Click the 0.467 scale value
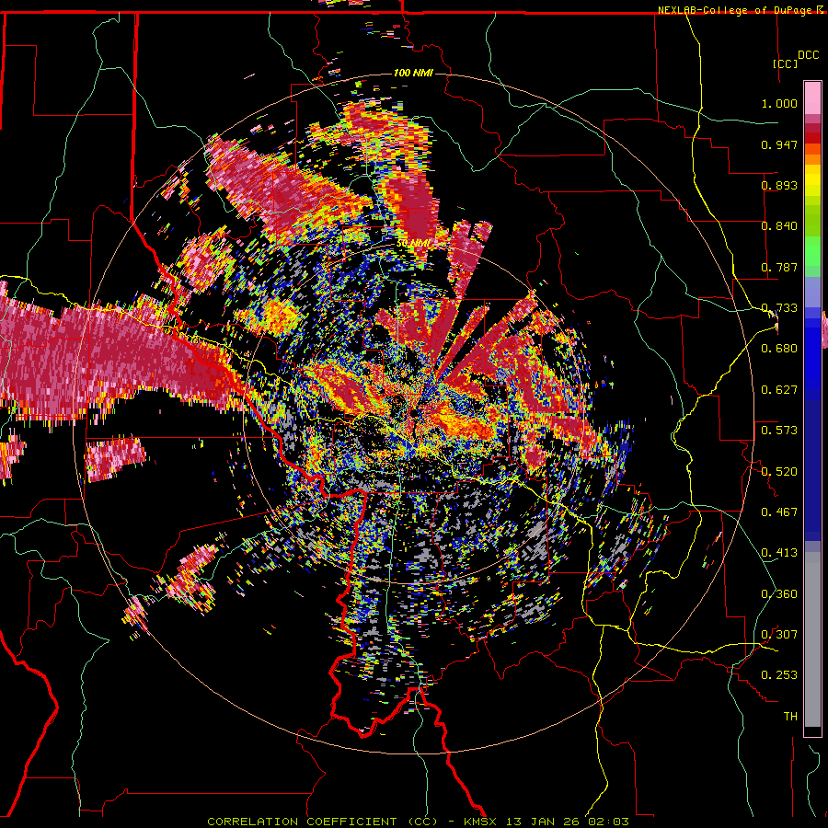Screen dimensions: 828x828 point(779,512)
